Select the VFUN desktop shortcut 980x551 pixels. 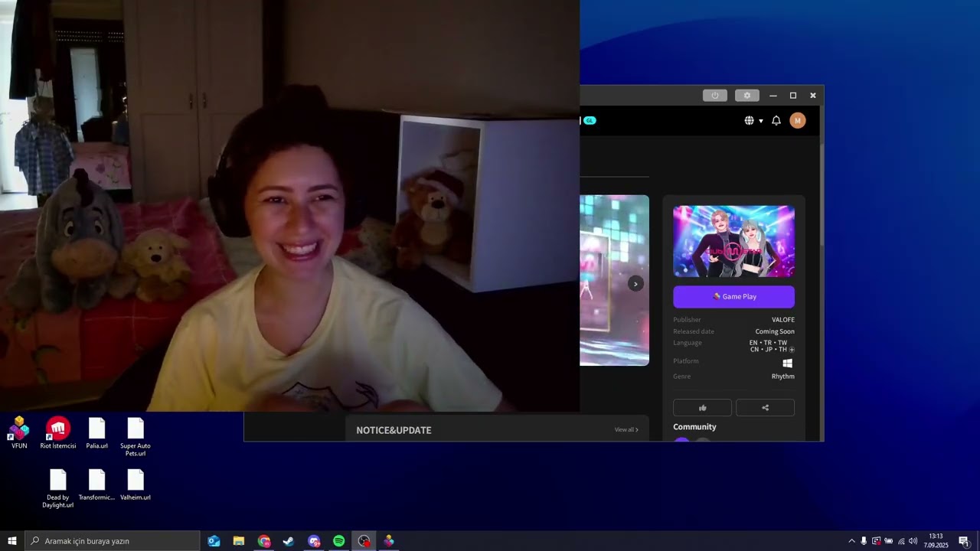pos(19,433)
